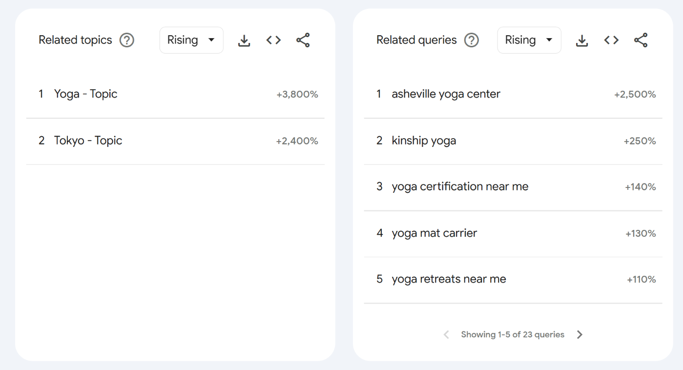Screen dimensions: 683x370
Task: Open the Rising dropdown in Related queries
Action: 529,40
